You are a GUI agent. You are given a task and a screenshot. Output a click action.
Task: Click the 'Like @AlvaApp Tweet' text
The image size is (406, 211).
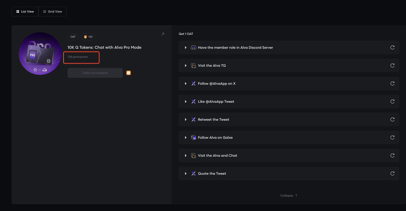[216, 101]
